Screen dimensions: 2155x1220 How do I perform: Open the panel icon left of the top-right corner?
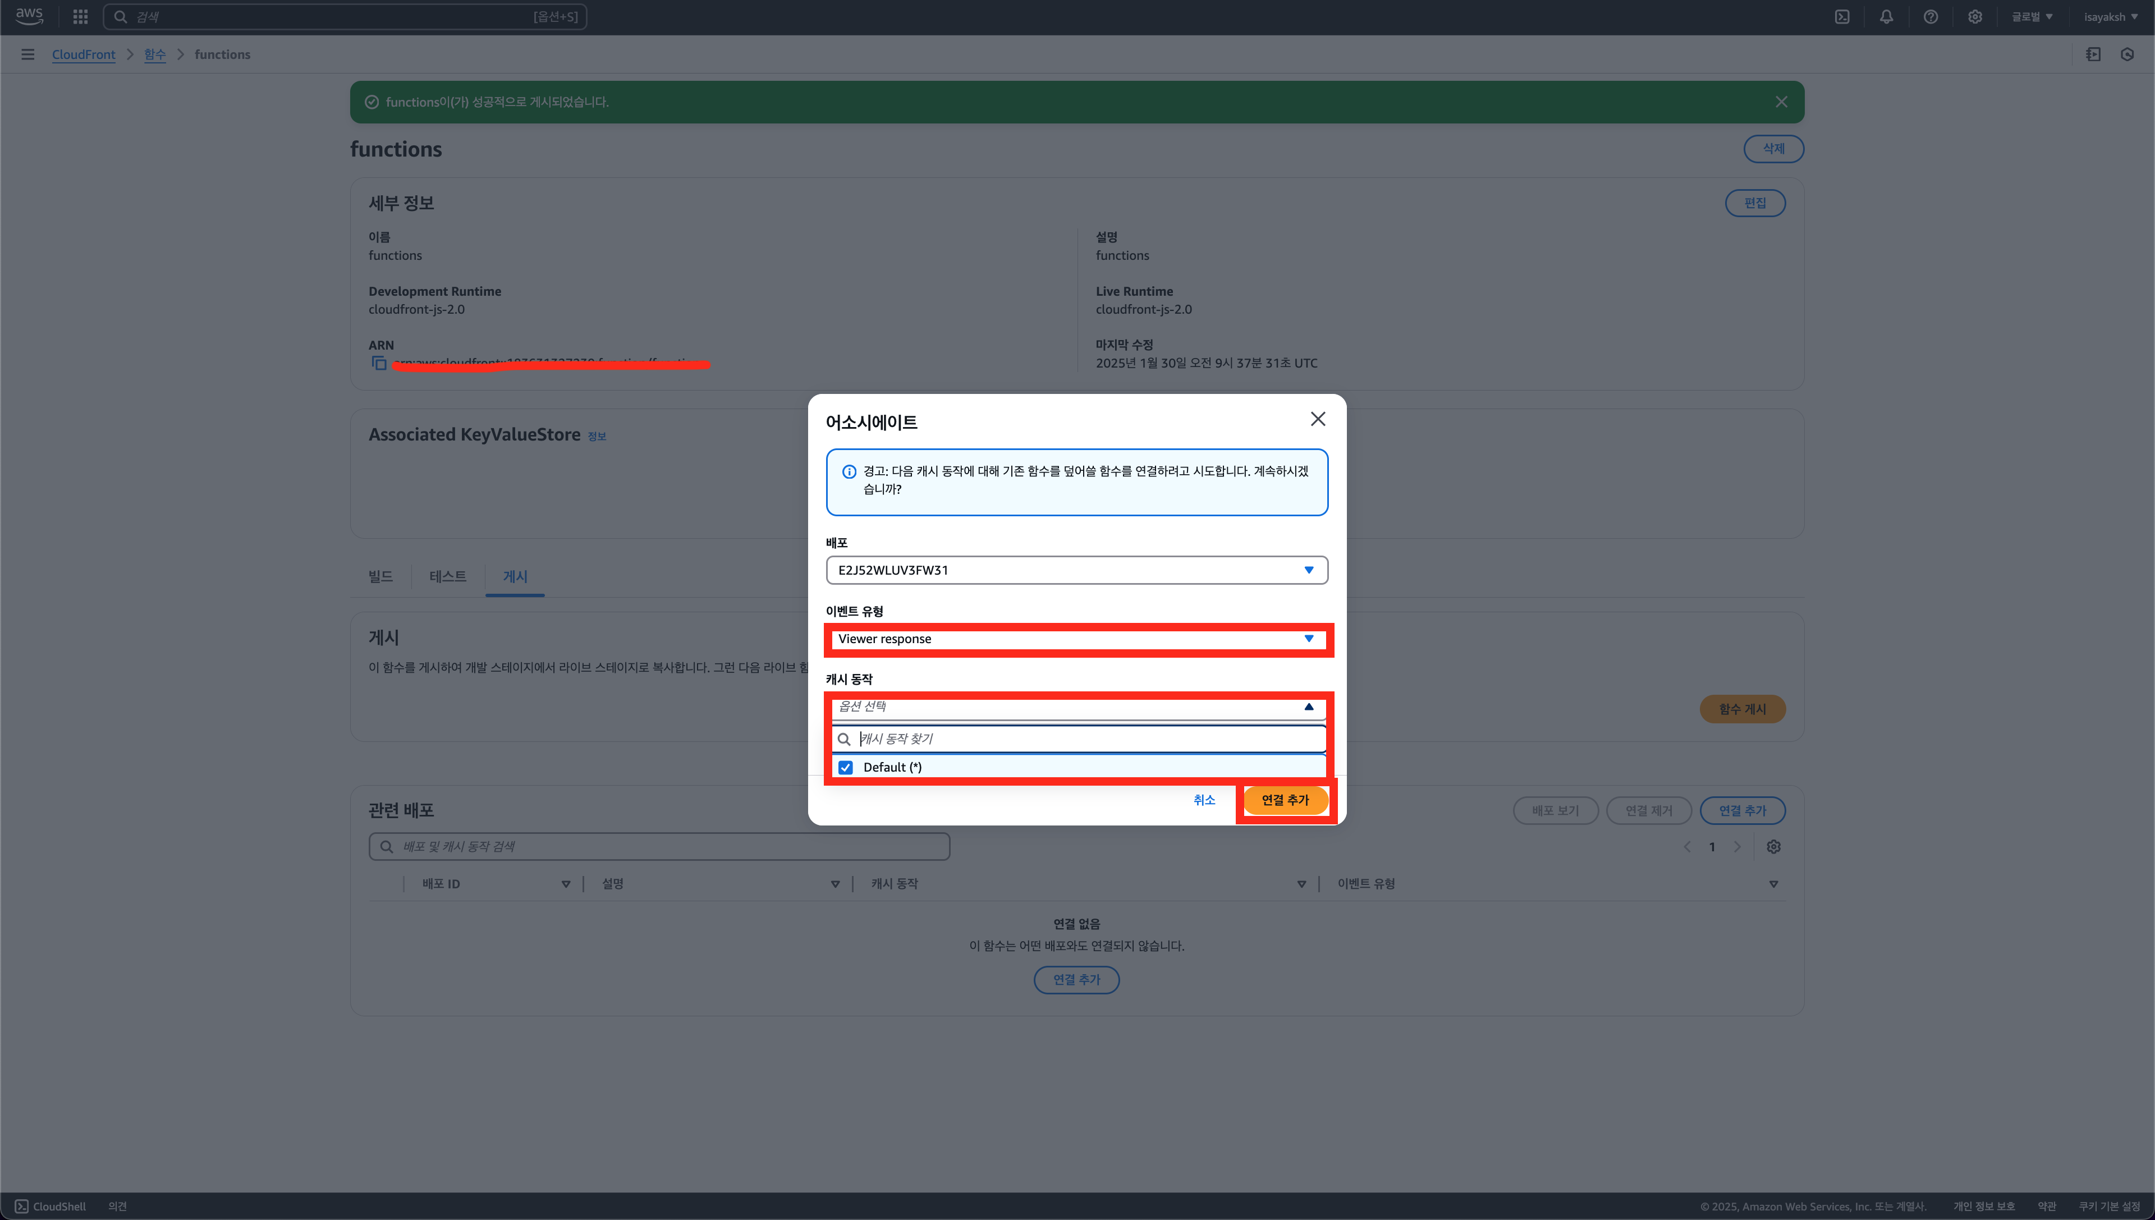pyautogui.click(x=2093, y=54)
